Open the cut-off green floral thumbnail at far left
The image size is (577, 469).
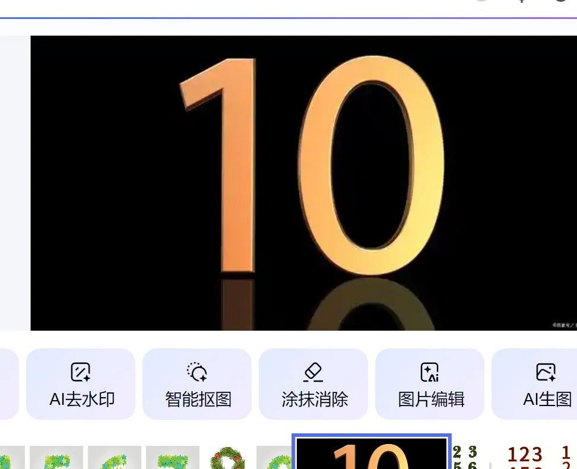click(12, 458)
